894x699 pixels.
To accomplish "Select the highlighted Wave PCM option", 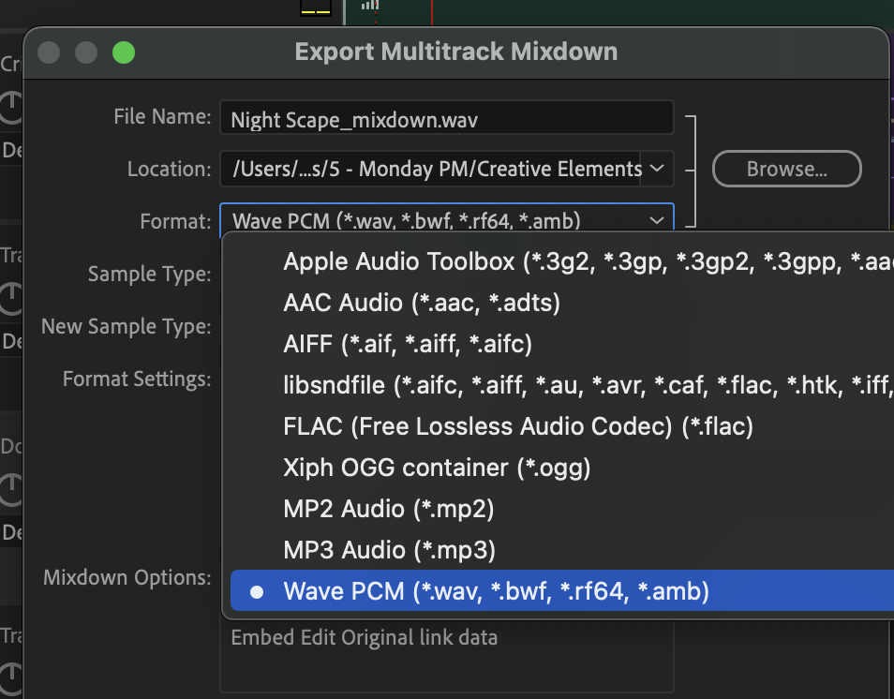I will click(496, 591).
